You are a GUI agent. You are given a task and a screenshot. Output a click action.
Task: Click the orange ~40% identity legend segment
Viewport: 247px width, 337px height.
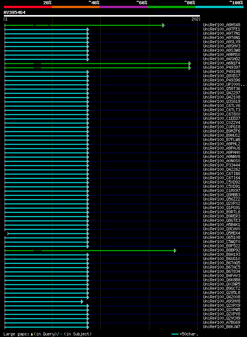76,7
